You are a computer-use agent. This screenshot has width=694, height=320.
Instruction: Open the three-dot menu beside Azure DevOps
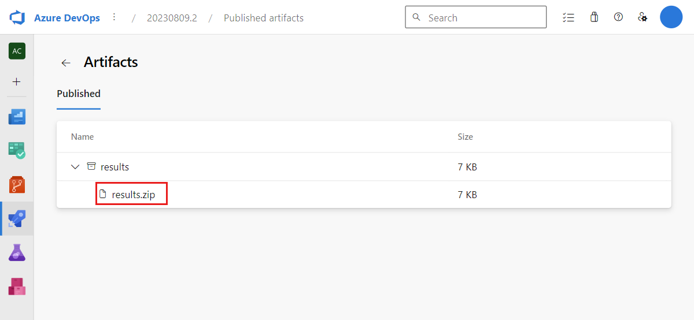pos(114,17)
